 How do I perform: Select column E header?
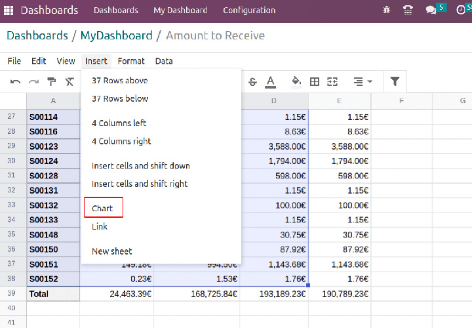(x=340, y=101)
